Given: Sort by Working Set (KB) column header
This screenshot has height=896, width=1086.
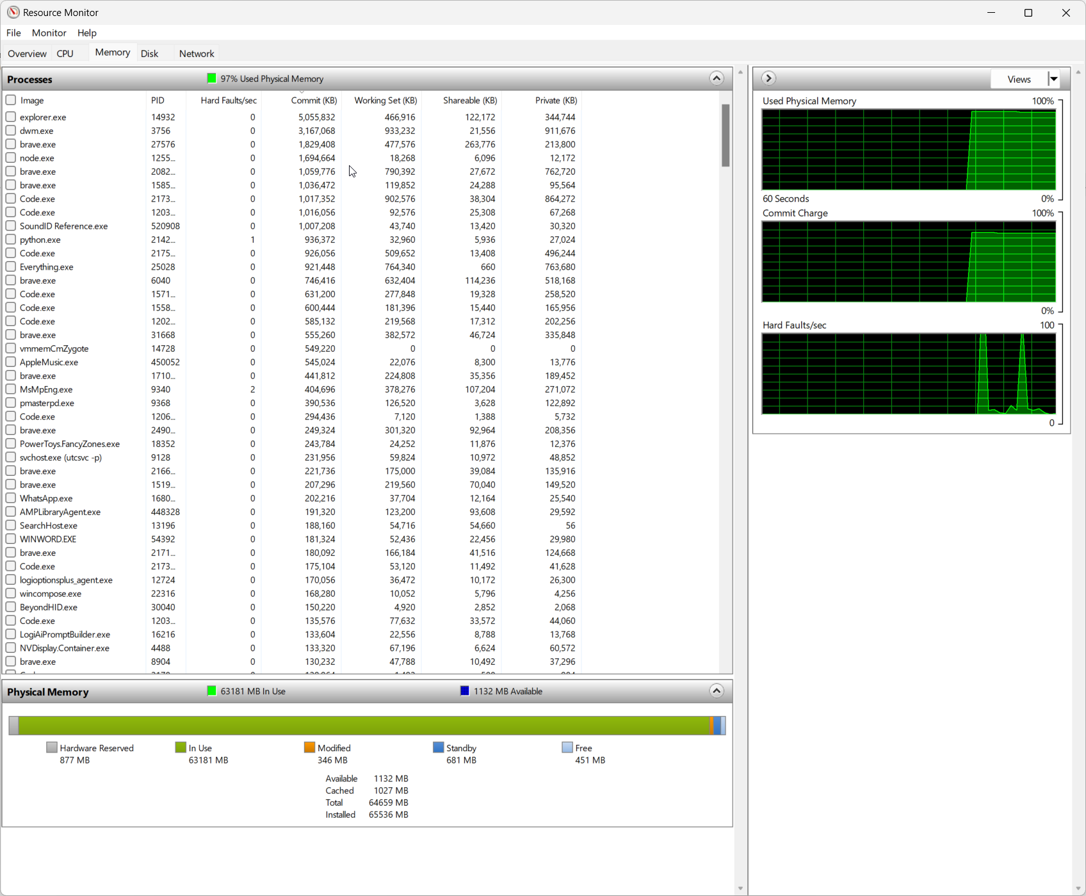Looking at the screenshot, I should [385, 101].
